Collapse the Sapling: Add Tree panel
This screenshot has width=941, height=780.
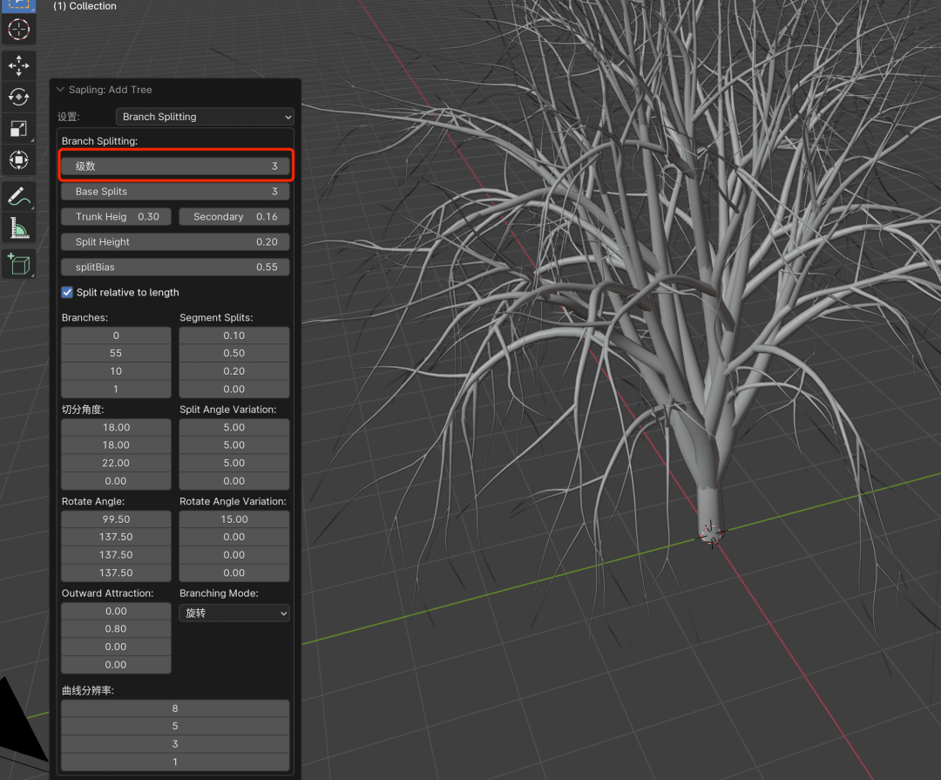coord(60,90)
